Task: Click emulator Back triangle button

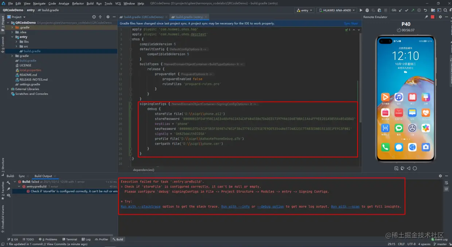Action: pyautogui.click(x=409, y=168)
